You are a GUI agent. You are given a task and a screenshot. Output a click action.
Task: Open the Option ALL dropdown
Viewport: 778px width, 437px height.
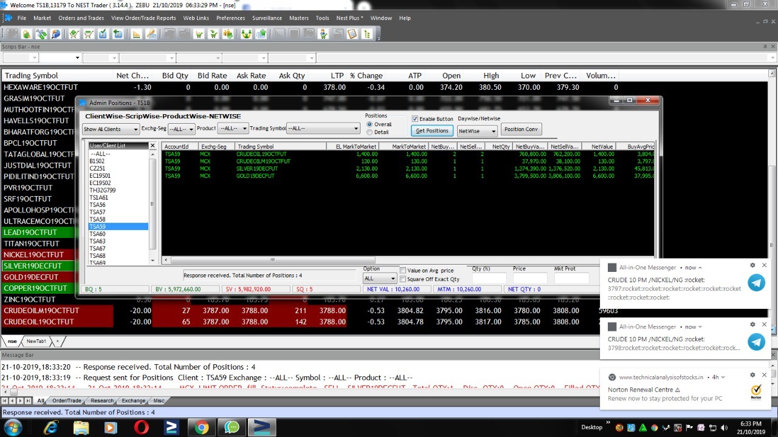coord(380,279)
